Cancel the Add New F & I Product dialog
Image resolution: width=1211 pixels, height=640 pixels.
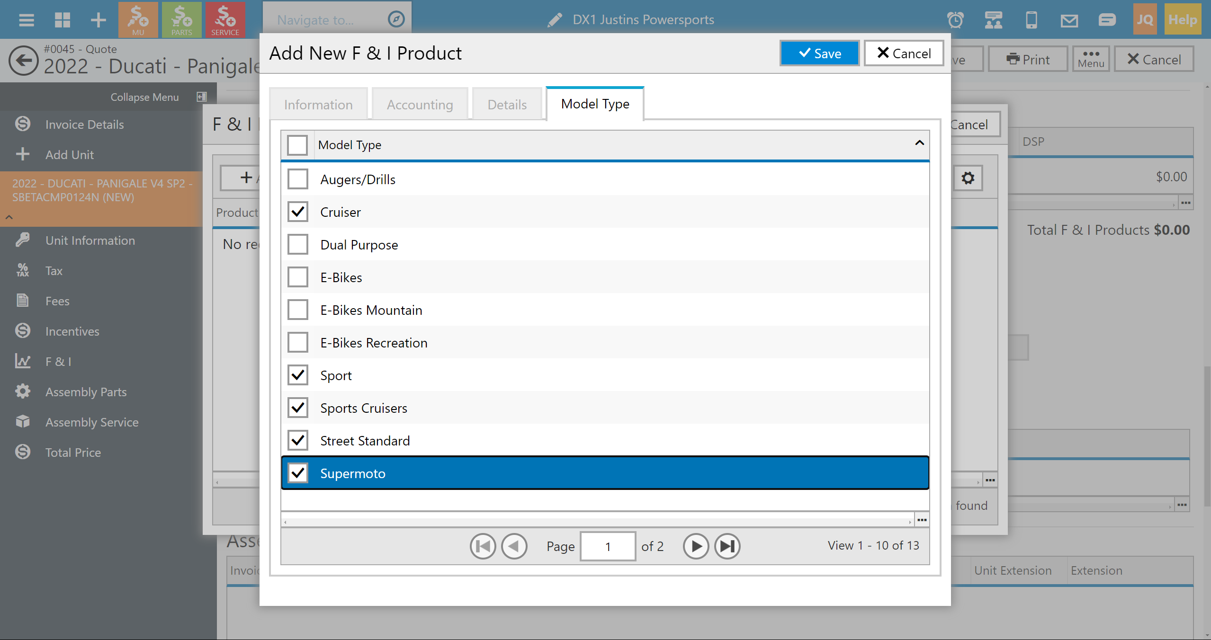(x=904, y=53)
